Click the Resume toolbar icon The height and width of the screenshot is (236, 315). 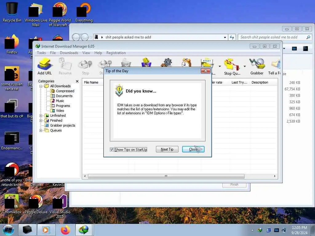click(x=65, y=66)
